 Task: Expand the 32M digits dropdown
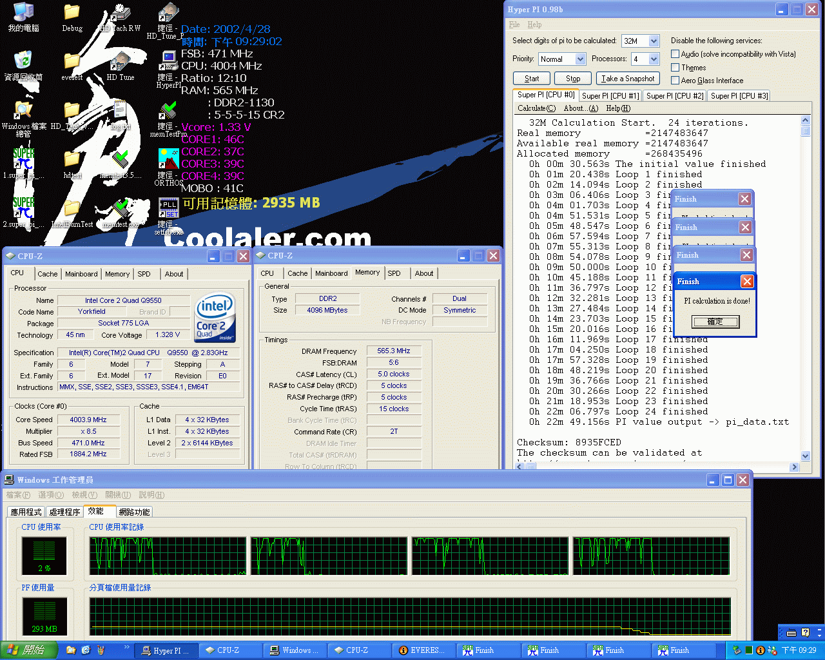[x=654, y=41]
